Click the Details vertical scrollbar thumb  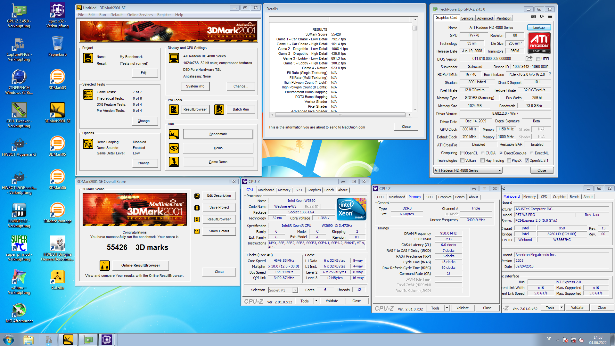pos(415,28)
